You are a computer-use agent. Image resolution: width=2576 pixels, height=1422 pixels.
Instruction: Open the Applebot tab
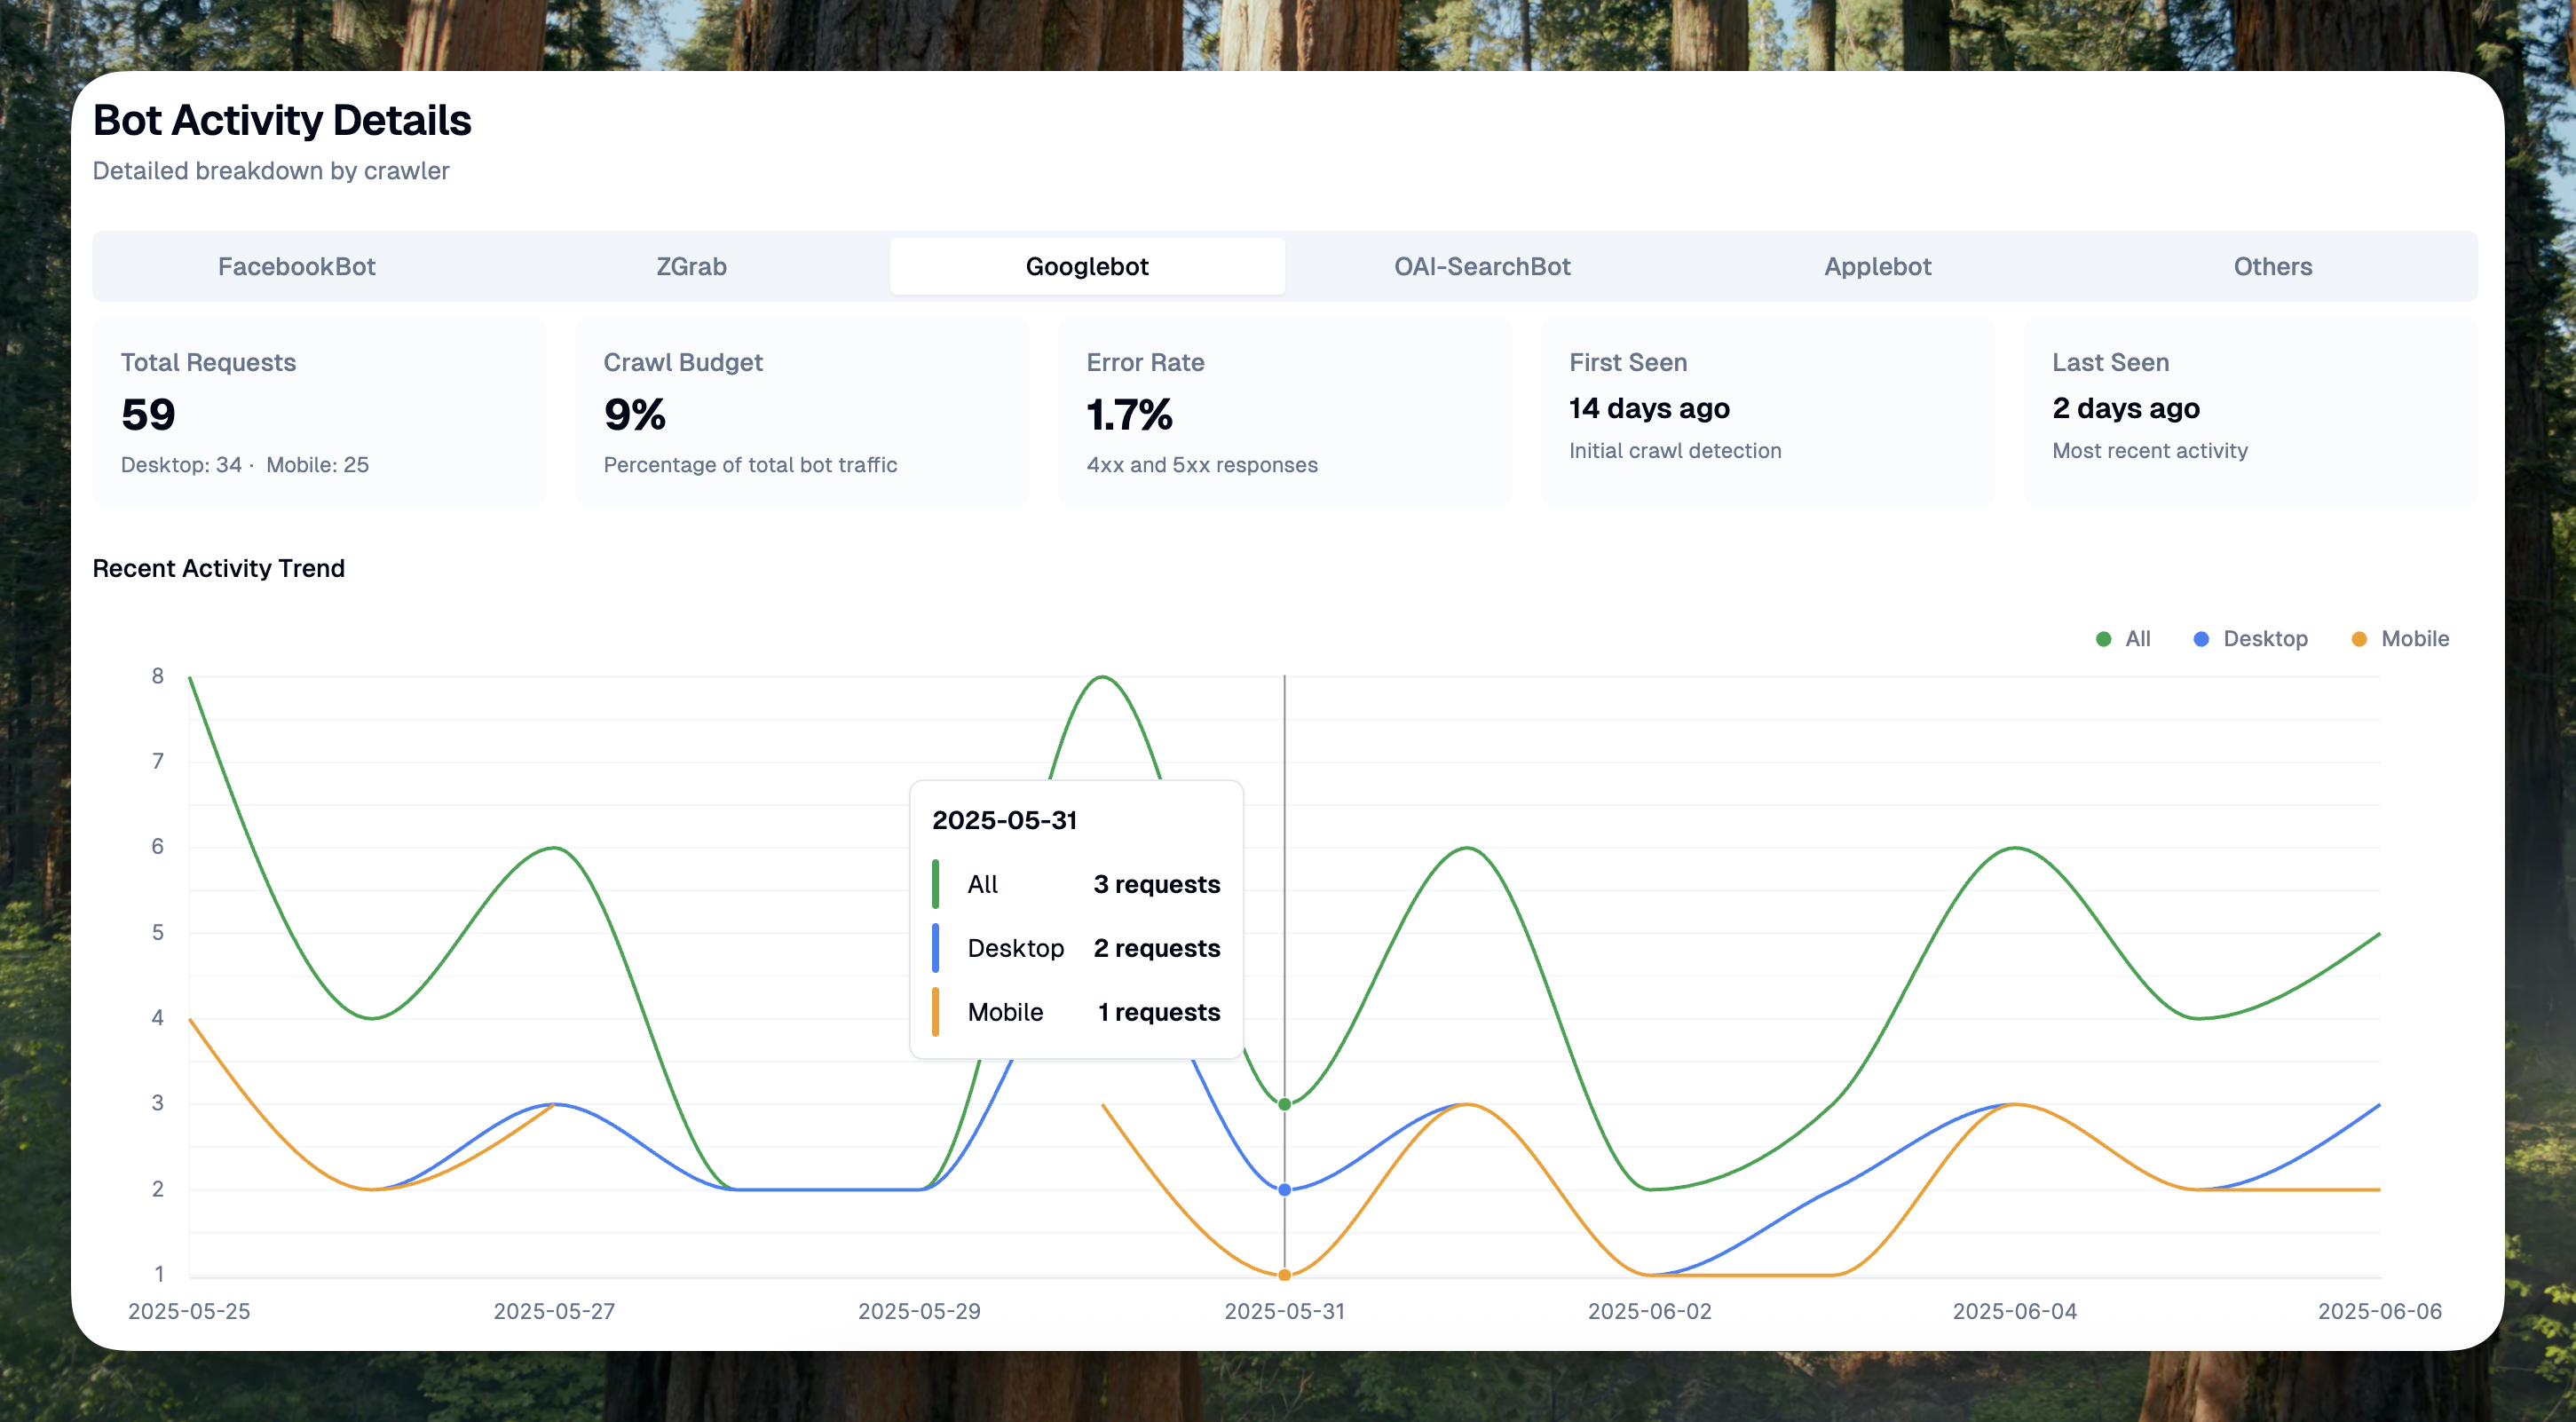[1877, 266]
